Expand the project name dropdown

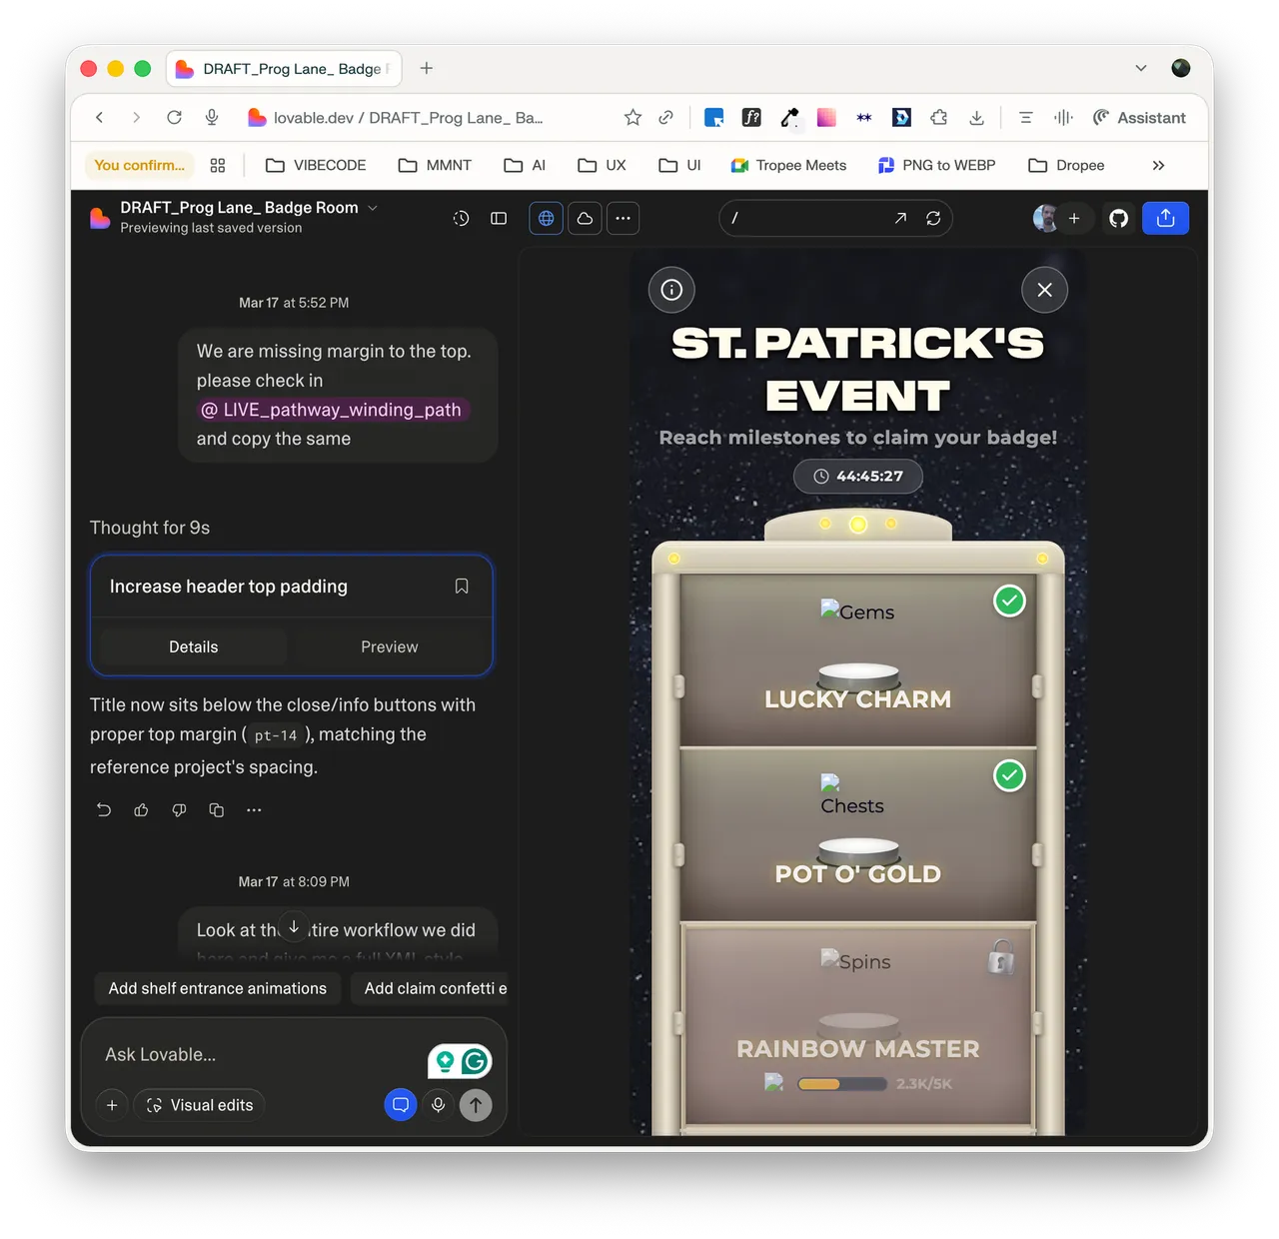[x=373, y=208]
